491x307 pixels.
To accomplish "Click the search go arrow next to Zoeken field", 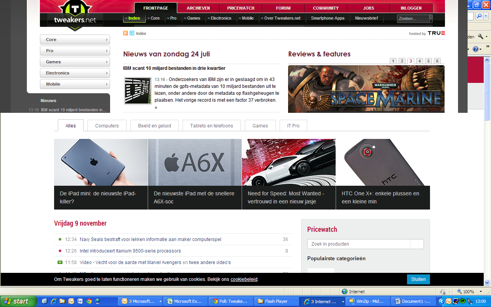I will [x=431, y=18].
